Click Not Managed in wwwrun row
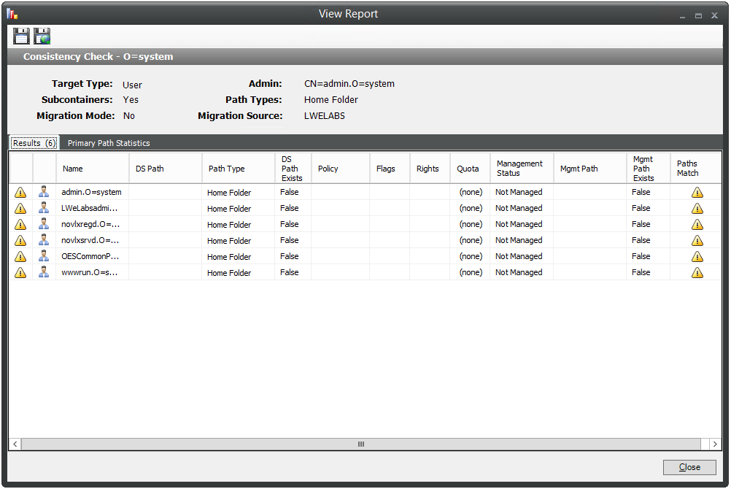731x489 pixels. (519, 272)
